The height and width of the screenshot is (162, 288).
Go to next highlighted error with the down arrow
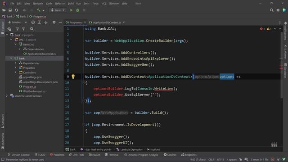tap(280, 29)
